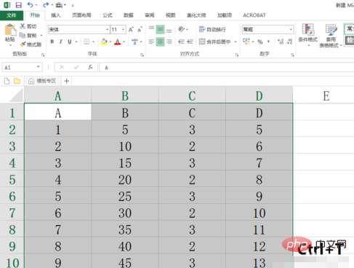354x268 pixels.
Task: Select column E header
Action: [326, 95]
